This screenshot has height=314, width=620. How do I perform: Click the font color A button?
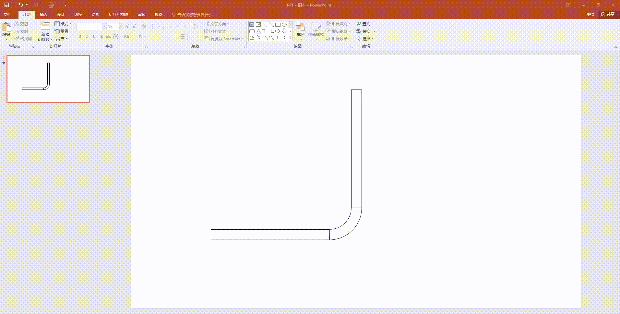tap(140, 36)
